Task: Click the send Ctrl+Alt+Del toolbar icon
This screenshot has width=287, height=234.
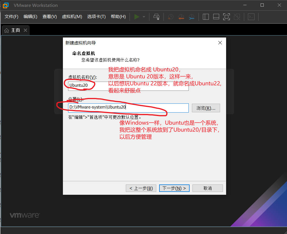Action: pos(157,17)
